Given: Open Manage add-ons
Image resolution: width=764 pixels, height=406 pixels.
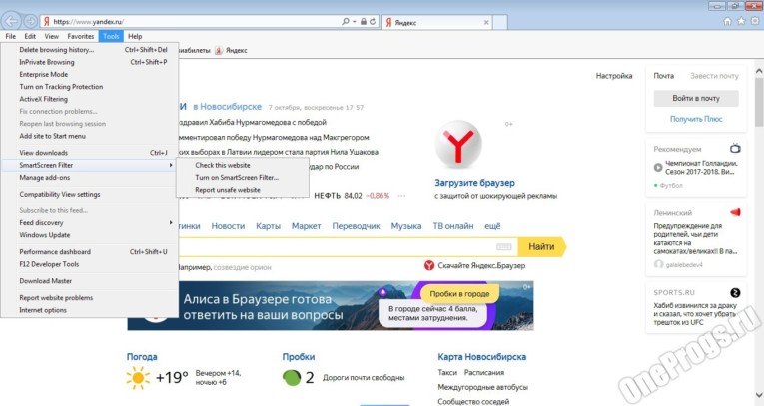Looking at the screenshot, I should [x=90, y=178].
